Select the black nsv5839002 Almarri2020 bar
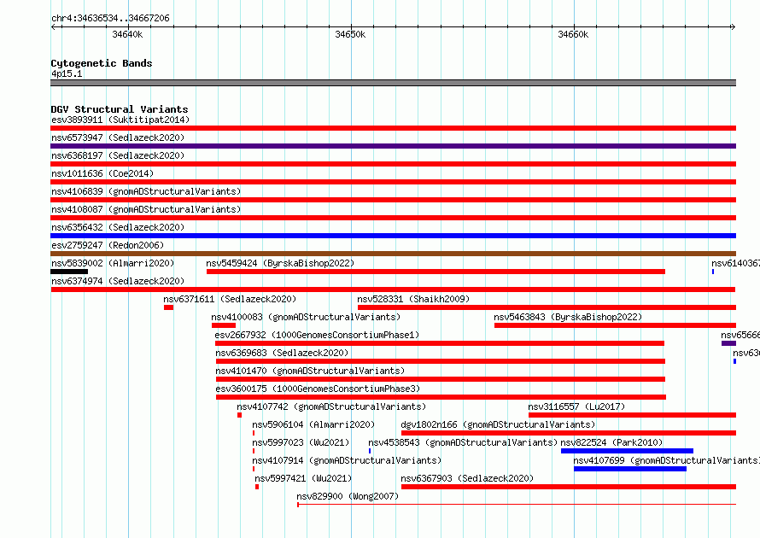Viewport: 760px width, 538px height. click(69, 272)
